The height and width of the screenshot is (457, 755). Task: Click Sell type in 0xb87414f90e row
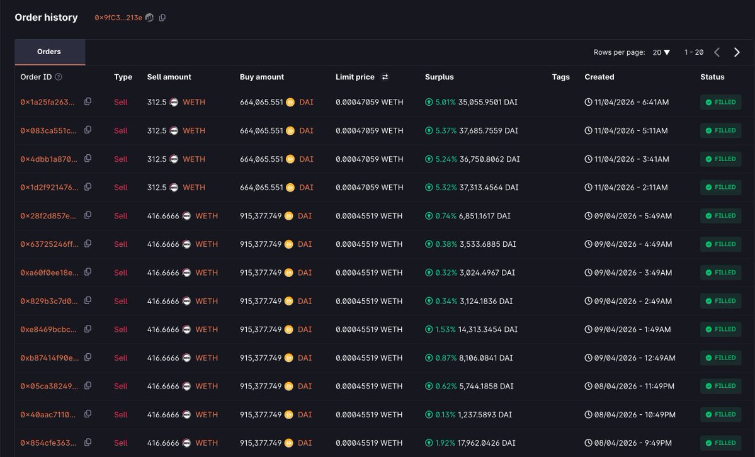(x=121, y=358)
